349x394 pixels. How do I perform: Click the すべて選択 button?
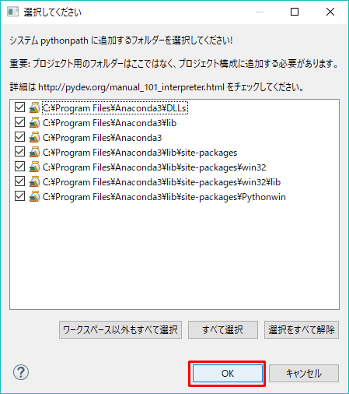(223, 330)
